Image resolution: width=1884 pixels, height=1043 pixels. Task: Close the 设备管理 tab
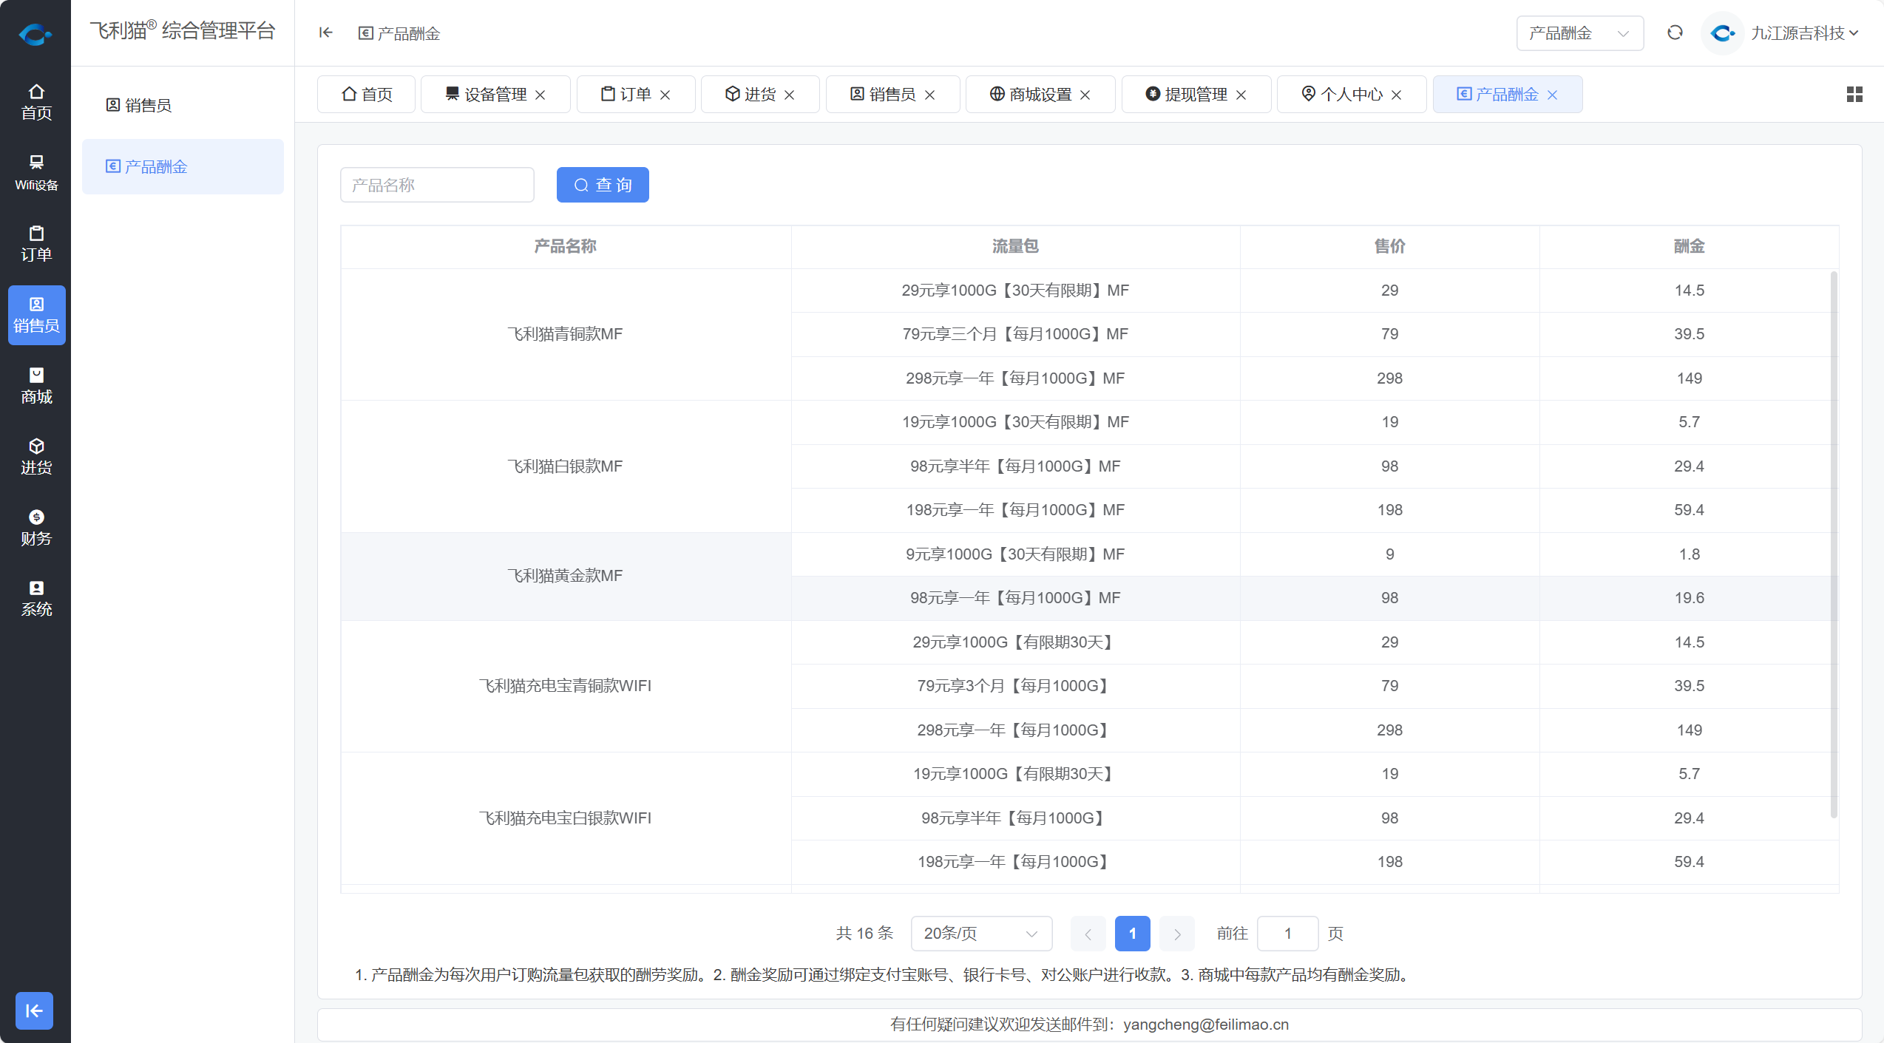coord(541,95)
